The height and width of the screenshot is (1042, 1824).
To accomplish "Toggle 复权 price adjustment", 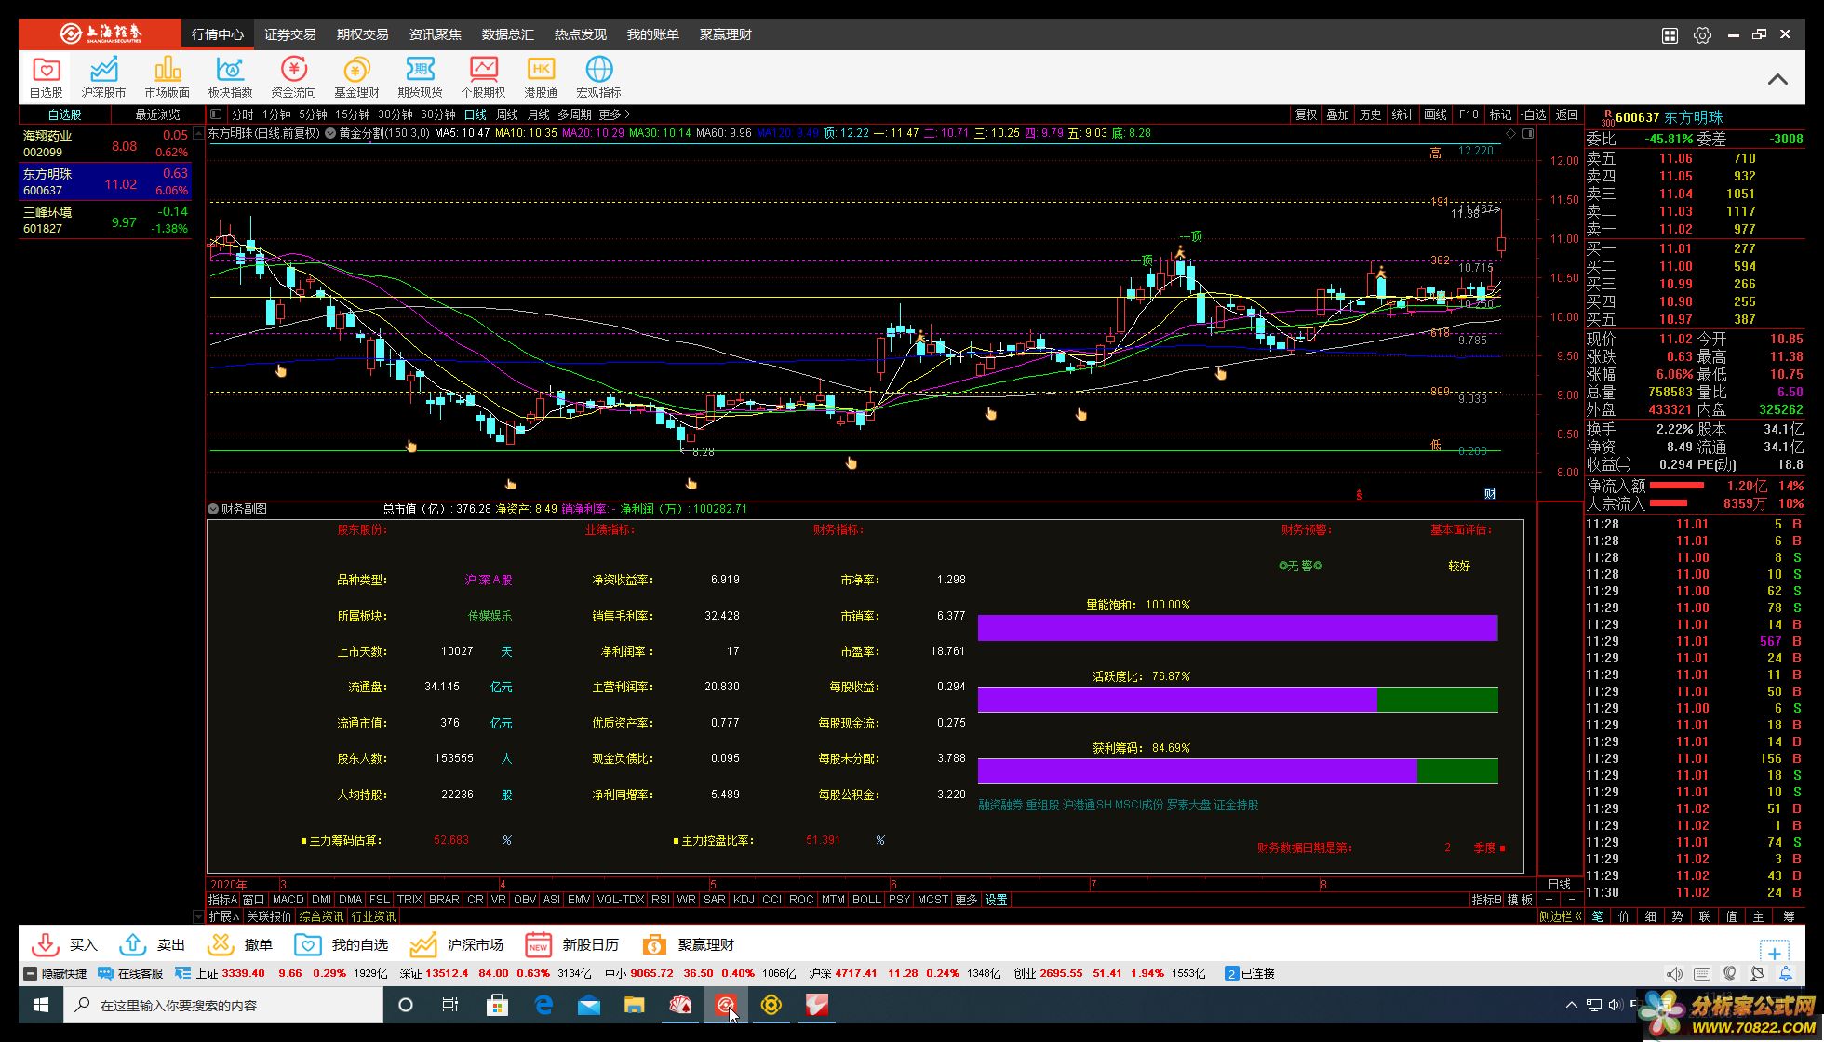I will point(1306,114).
